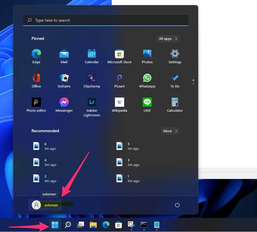Go to next page of pinned apps
This screenshot has height=232, width=257.
193,84
